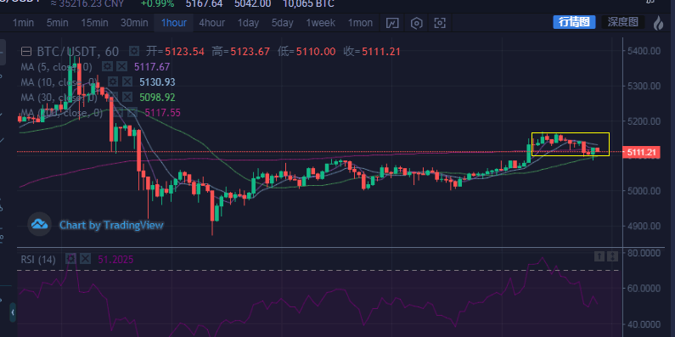This screenshot has height=337, width=675.
Task: Expand the left sidebar collapse arrow
Action: coord(13,312)
